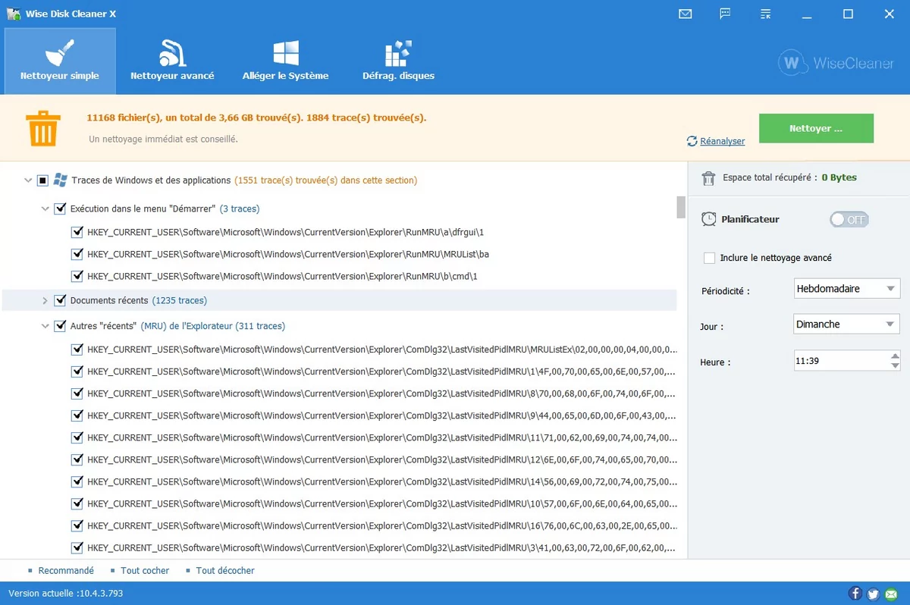Click "Autres "récents" (MRU) de l'Explorateur" label
The image size is (910, 605).
click(152, 326)
